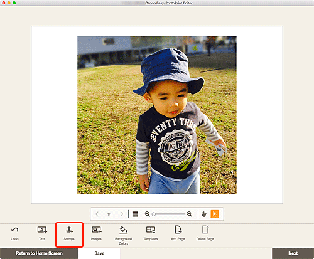Go to the next page arrow
The image size is (314, 259).
point(122,214)
